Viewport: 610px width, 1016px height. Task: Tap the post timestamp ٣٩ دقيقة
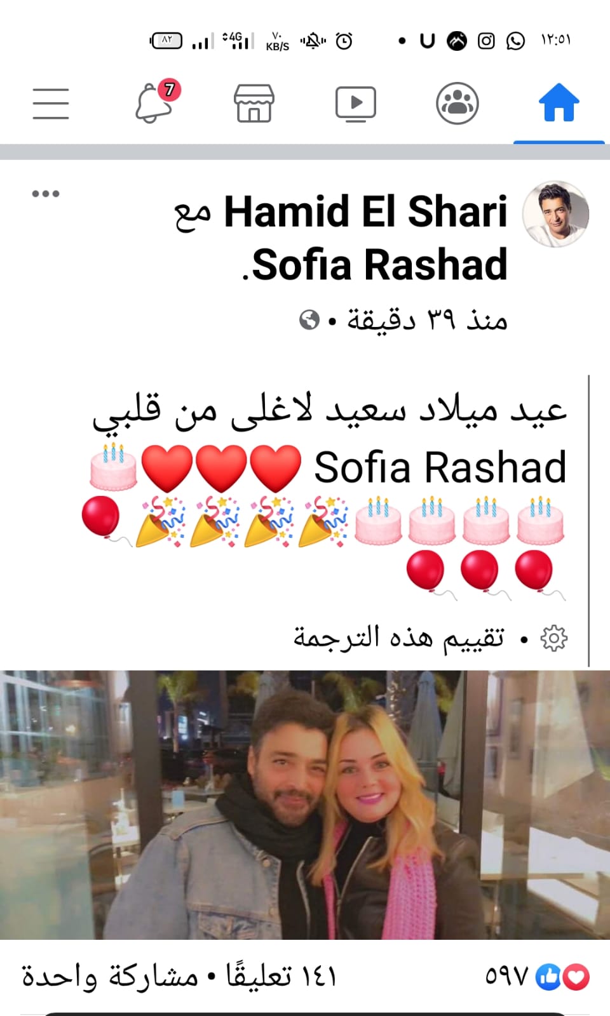(427, 319)
